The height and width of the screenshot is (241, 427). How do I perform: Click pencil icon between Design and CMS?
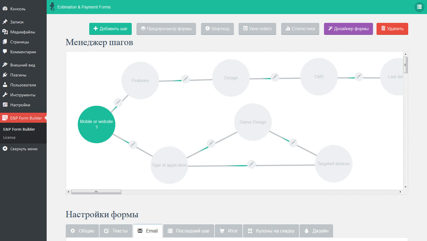275,77
